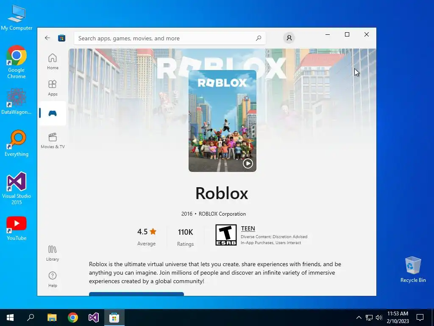The width and height of the screenshot is (434, 326).
Task: Click the Roblox title heading
Action: [222, 193]
